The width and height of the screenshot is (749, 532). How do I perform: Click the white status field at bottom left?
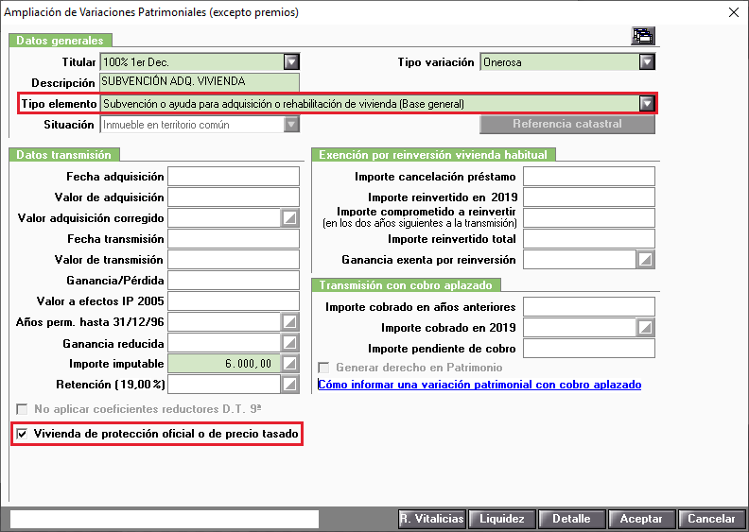click(x=165, y=519)
